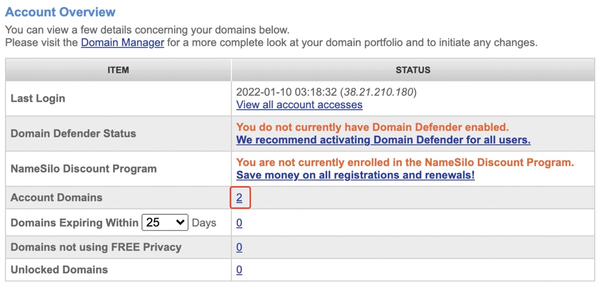Viewport: 600px width, 296px height.
Task: Select the Last Login row label
Action: pos(38,98)
